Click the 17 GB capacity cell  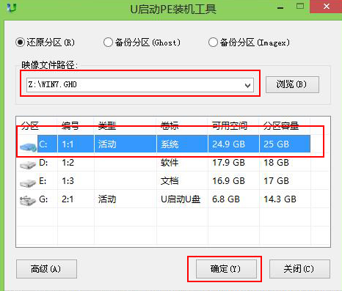pos(276,181)
